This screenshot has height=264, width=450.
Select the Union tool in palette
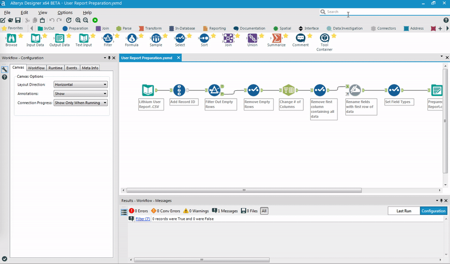click(x=252, y=40)
